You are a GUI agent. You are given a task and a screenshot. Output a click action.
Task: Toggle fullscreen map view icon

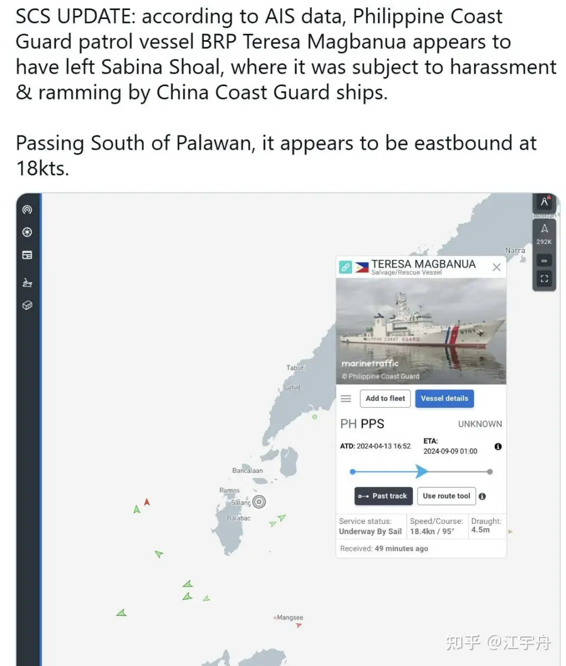click(x=544, y=279)
